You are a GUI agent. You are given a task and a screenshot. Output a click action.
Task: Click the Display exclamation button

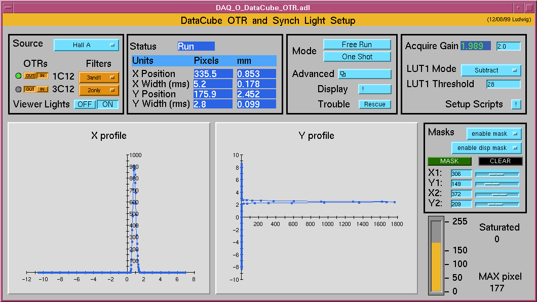tap(375, 89)
